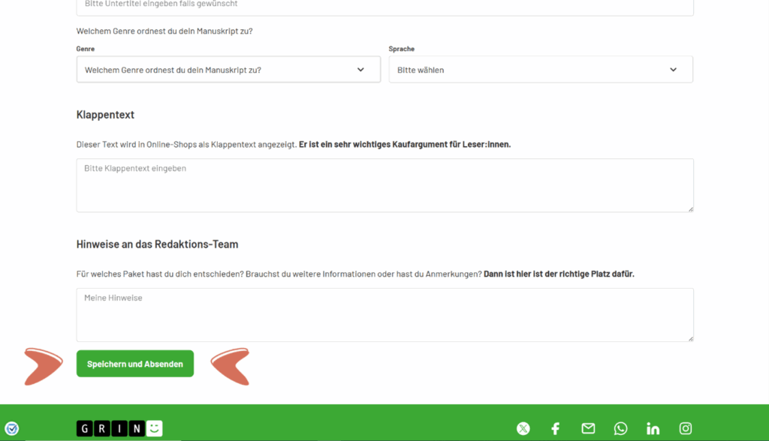Open the Sprache "Bitte wählen" dropdown
769x441 pixels.
[x=541, y=70]
